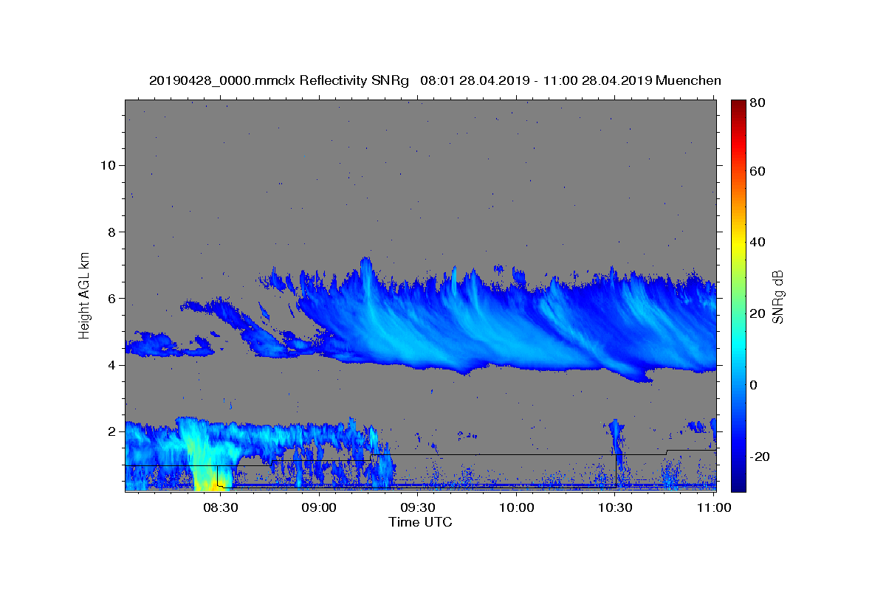886x590 pixels.
Task: Click the height tick label '2'
Action: click(111, 431)
